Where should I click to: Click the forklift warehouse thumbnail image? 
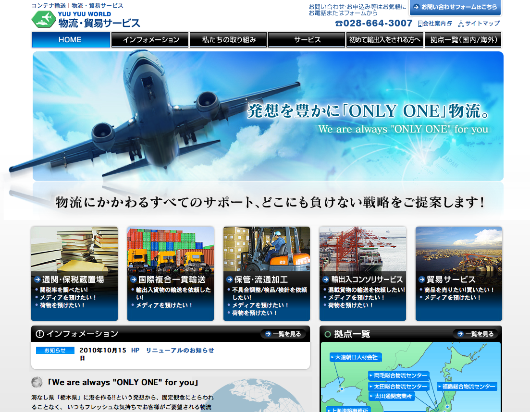(266, 249)
